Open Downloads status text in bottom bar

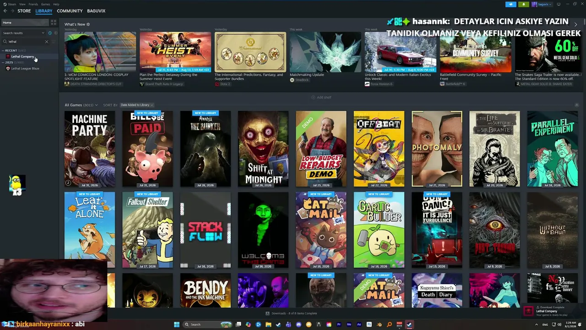(294, 313)
